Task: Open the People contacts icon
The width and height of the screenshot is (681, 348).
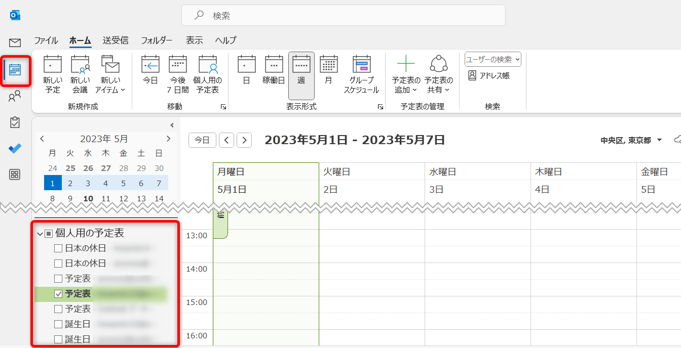Action: 15,96
